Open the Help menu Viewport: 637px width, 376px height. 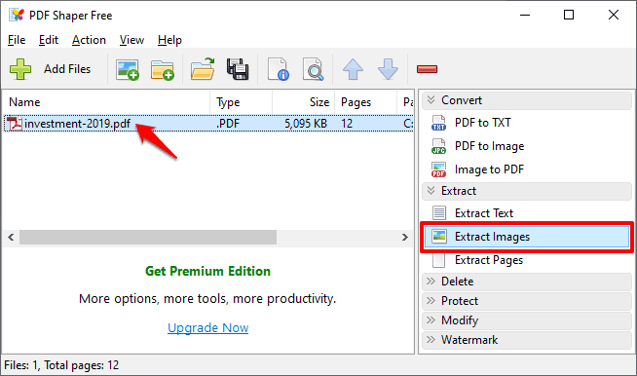point(169,40)
